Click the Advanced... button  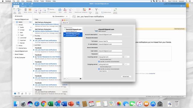(x=126, y=76)
